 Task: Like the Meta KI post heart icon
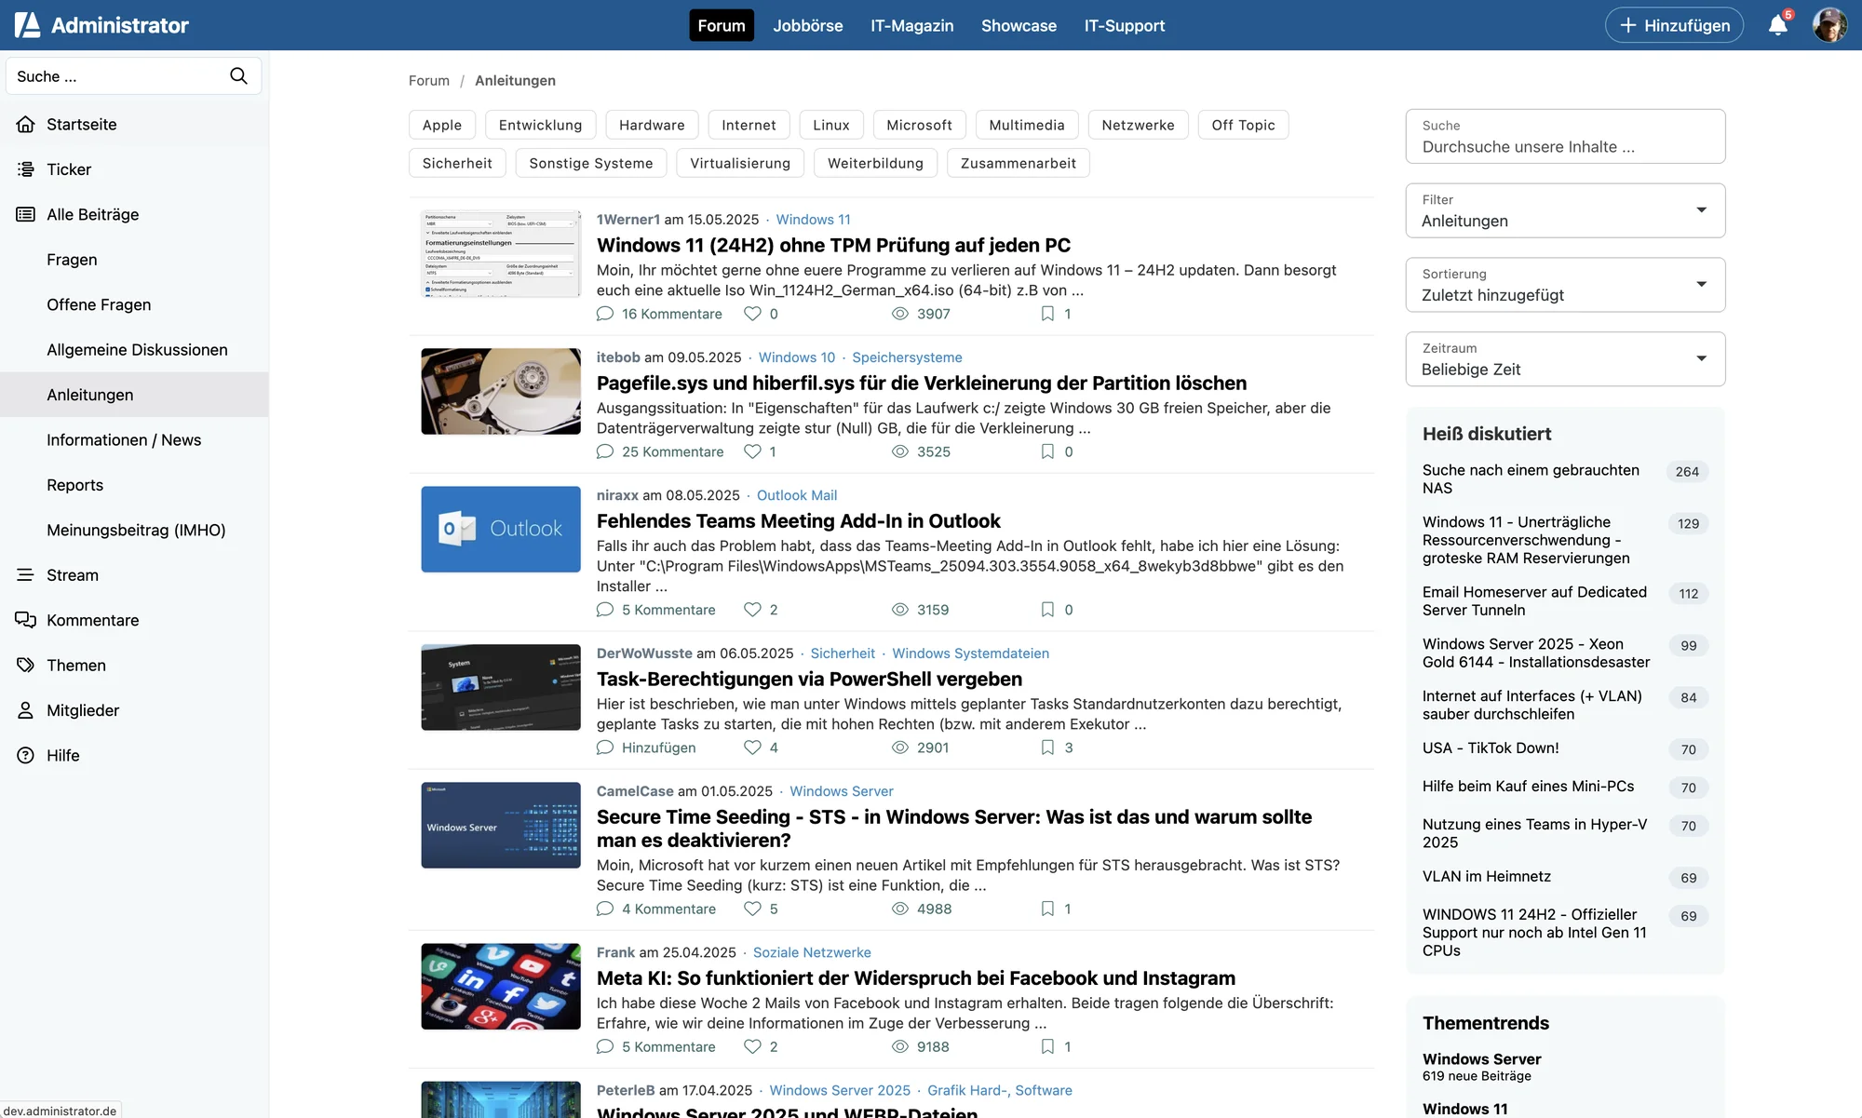pyautogui.click(x=752, y=1046)
